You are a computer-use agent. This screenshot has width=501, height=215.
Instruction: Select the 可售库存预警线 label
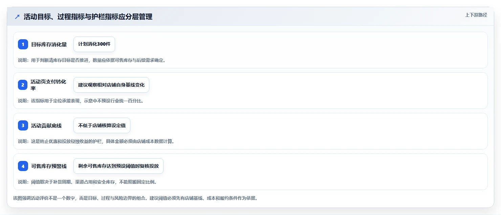point(49,166)
